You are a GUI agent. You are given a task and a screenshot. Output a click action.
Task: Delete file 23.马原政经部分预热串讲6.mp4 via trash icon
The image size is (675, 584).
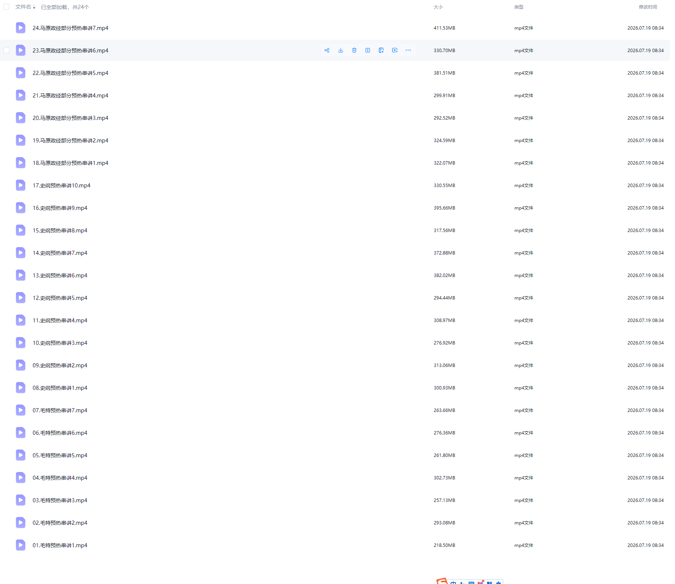pyautogui.click(x=354, y=50)
